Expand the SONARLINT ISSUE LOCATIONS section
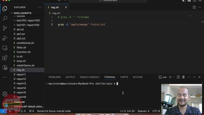 point(27,106)
